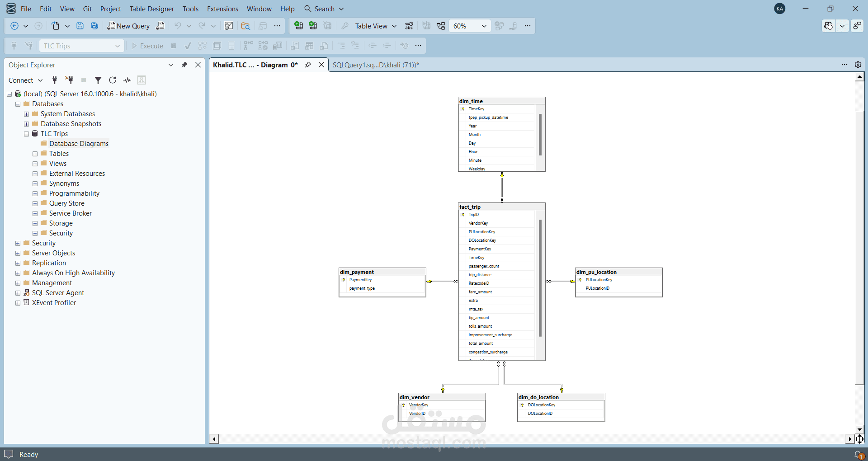
Task: Open the zoom level dropdown showing 60%
Action: click(x=484, y=26)
